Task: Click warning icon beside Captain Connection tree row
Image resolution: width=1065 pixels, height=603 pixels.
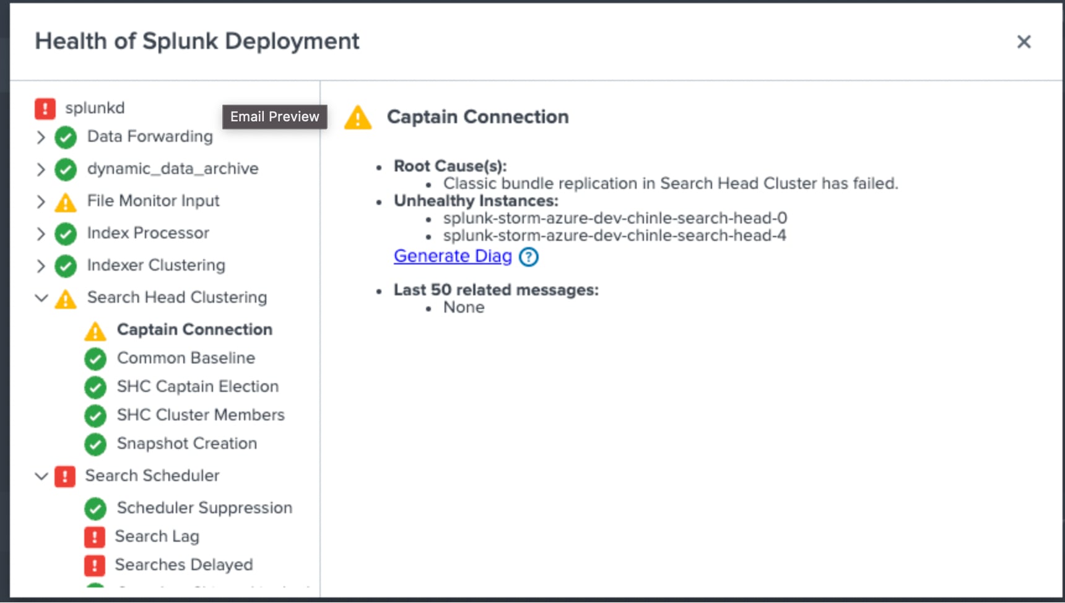Action: tap(95, 331)
